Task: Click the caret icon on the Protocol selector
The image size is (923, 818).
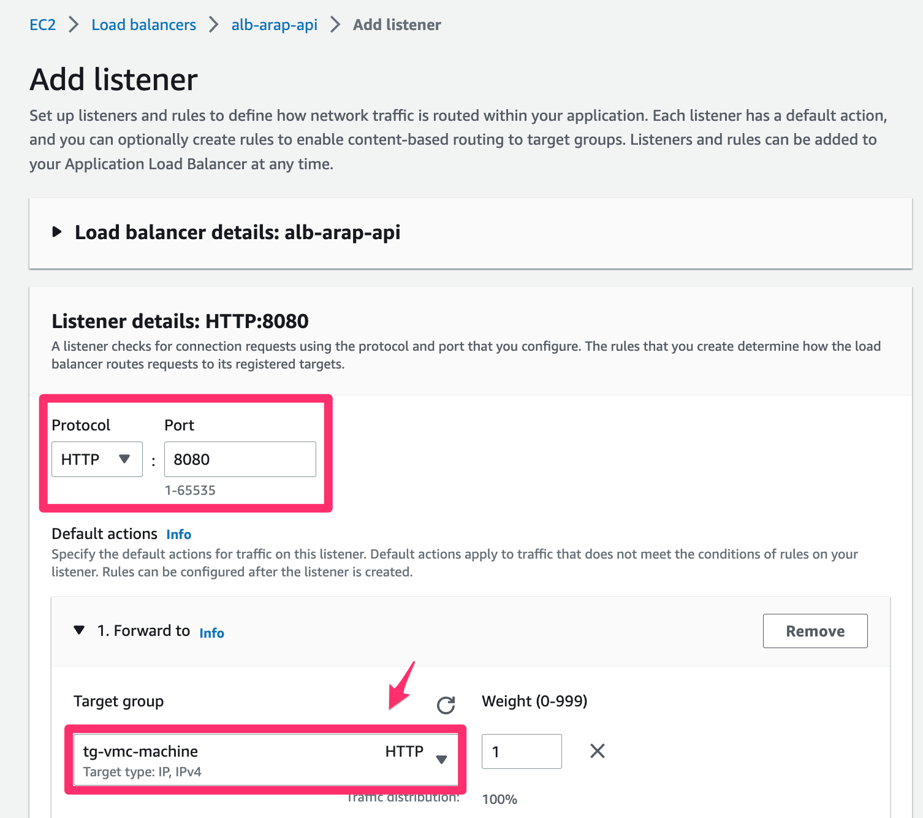Action: point(125,459)
